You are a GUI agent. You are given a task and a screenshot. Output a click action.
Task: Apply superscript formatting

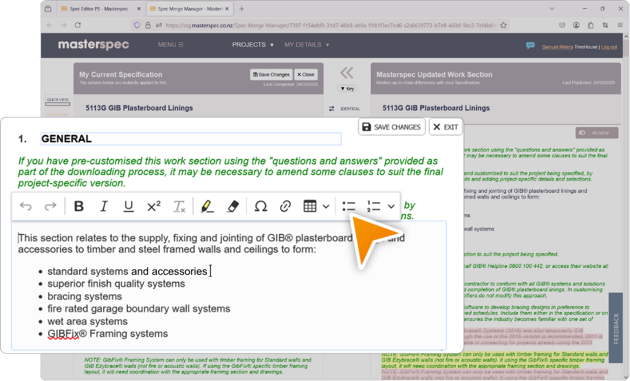pos(154,207)
